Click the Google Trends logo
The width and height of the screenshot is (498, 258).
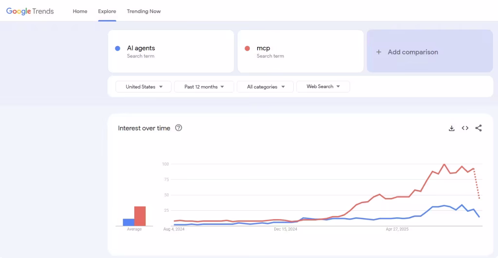[x=30, y=11]
